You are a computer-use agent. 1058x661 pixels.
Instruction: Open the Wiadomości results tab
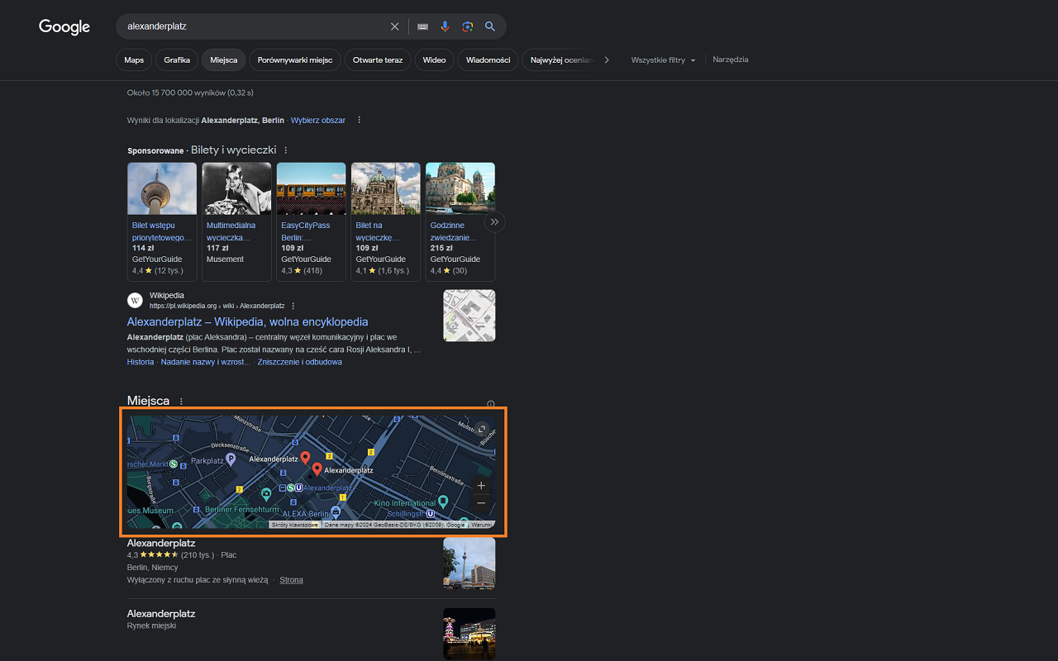pos(487,59)
